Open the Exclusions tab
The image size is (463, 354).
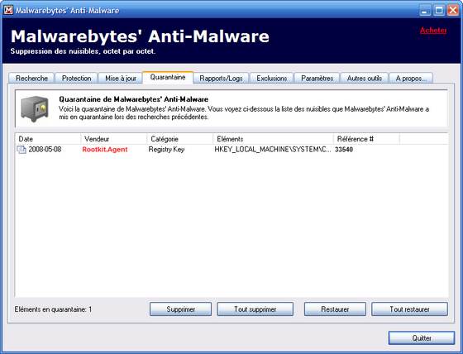272,79
